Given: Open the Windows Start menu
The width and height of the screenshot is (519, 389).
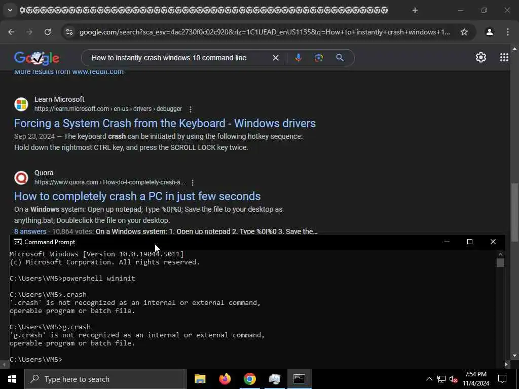Looking at the screenshot, I should 12,379.
